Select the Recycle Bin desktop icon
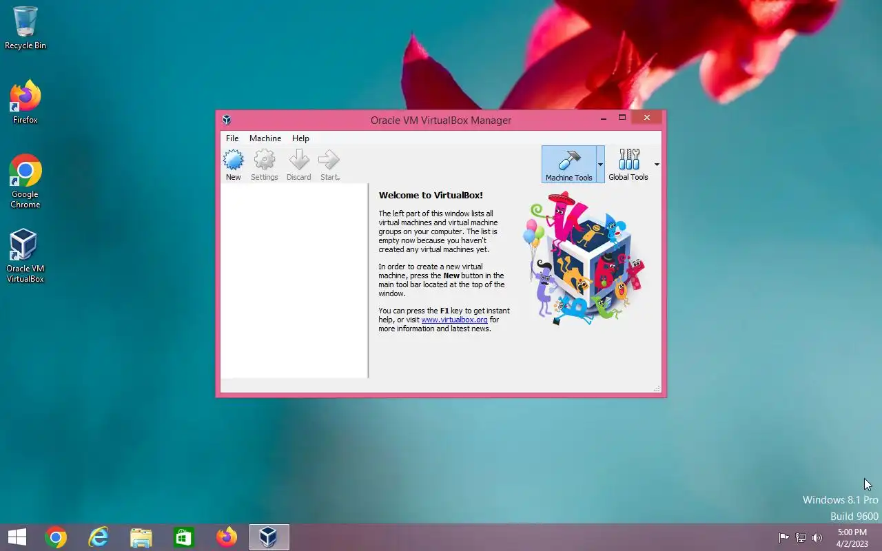The image size is (882, 551). coord(25,28)
